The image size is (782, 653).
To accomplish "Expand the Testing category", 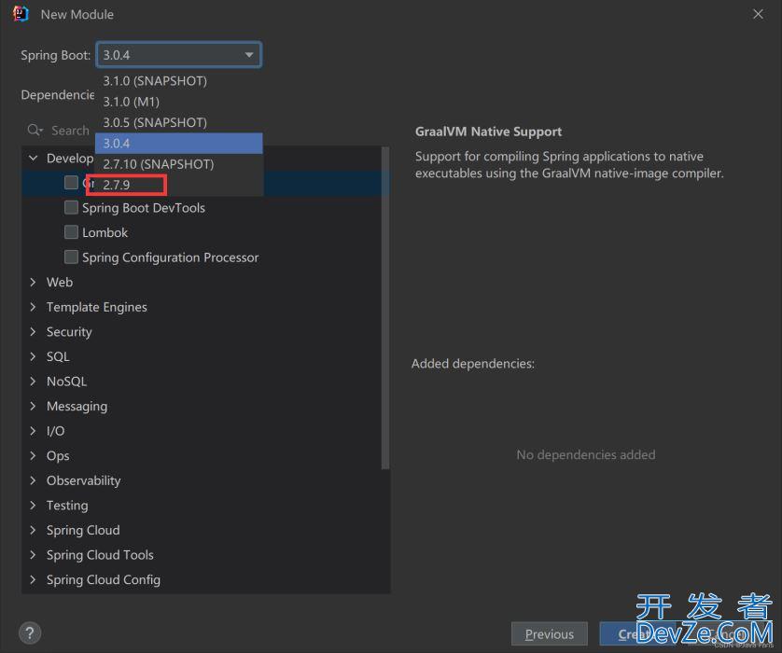I will coord(34,506).
